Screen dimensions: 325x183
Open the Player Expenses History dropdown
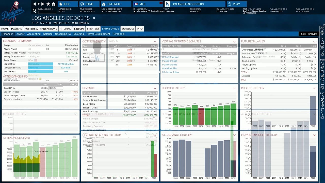click(x=314, y=135)
